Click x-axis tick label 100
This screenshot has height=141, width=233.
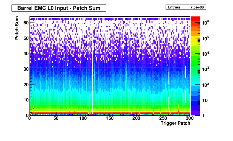pyautogui.click(x=83, y=118)
